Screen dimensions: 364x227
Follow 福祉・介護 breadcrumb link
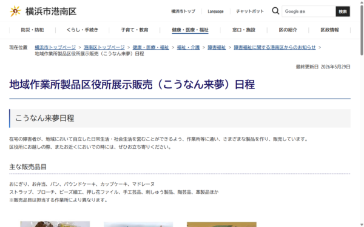pyautogui.click(x=188, y=47)
